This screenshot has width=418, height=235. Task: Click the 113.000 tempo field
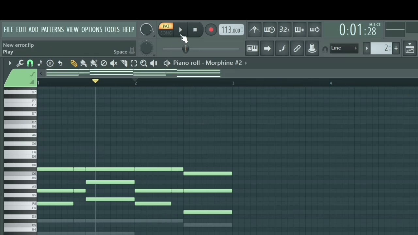(231, 30)
